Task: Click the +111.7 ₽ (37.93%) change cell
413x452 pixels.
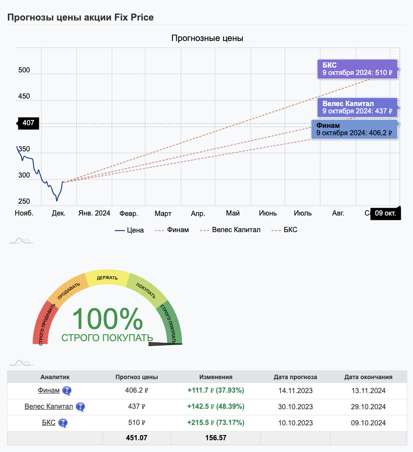Action: [x=216, y=390]
